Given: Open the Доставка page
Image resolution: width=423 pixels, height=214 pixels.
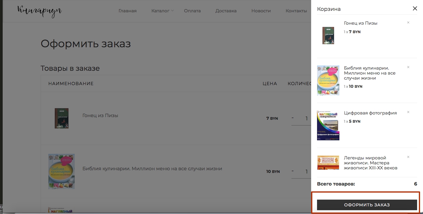Looking at the screenshot, I should click(226, 11).
